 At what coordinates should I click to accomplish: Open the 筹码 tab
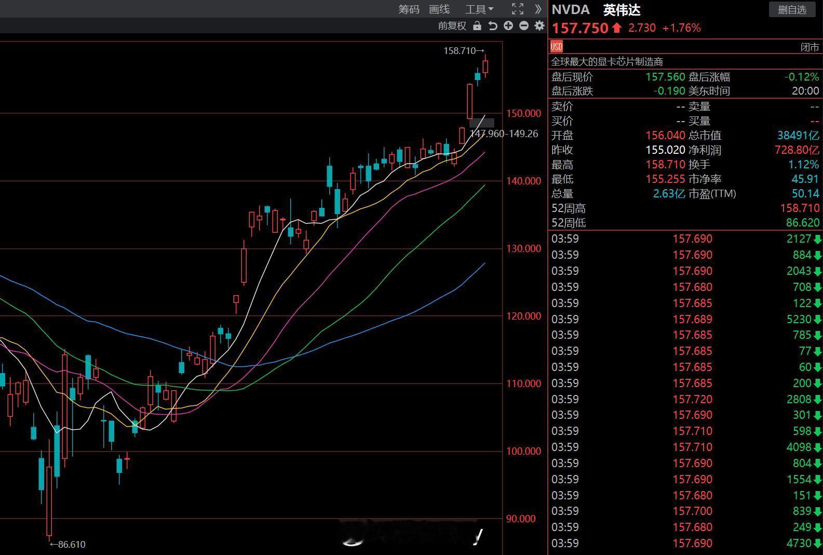pos(409,9)
